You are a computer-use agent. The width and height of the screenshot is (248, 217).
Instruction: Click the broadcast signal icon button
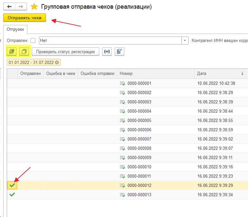click(107, 52)
